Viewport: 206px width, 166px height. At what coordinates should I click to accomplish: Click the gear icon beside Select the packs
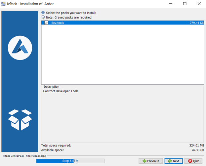43,13
